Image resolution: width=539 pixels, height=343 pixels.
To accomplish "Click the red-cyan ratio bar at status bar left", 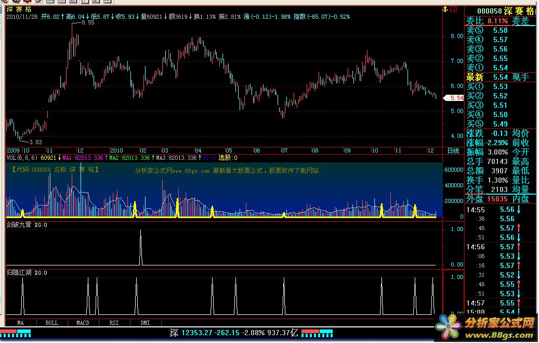I will tap(15, 333).
